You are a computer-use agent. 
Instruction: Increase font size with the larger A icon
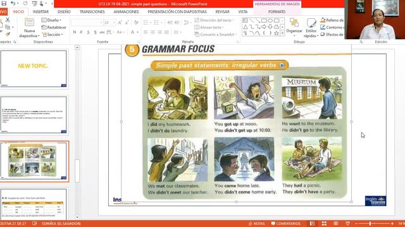tap(120, 23)
